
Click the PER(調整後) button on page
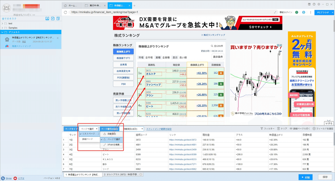pyautogui.click(x=123, y=78)
